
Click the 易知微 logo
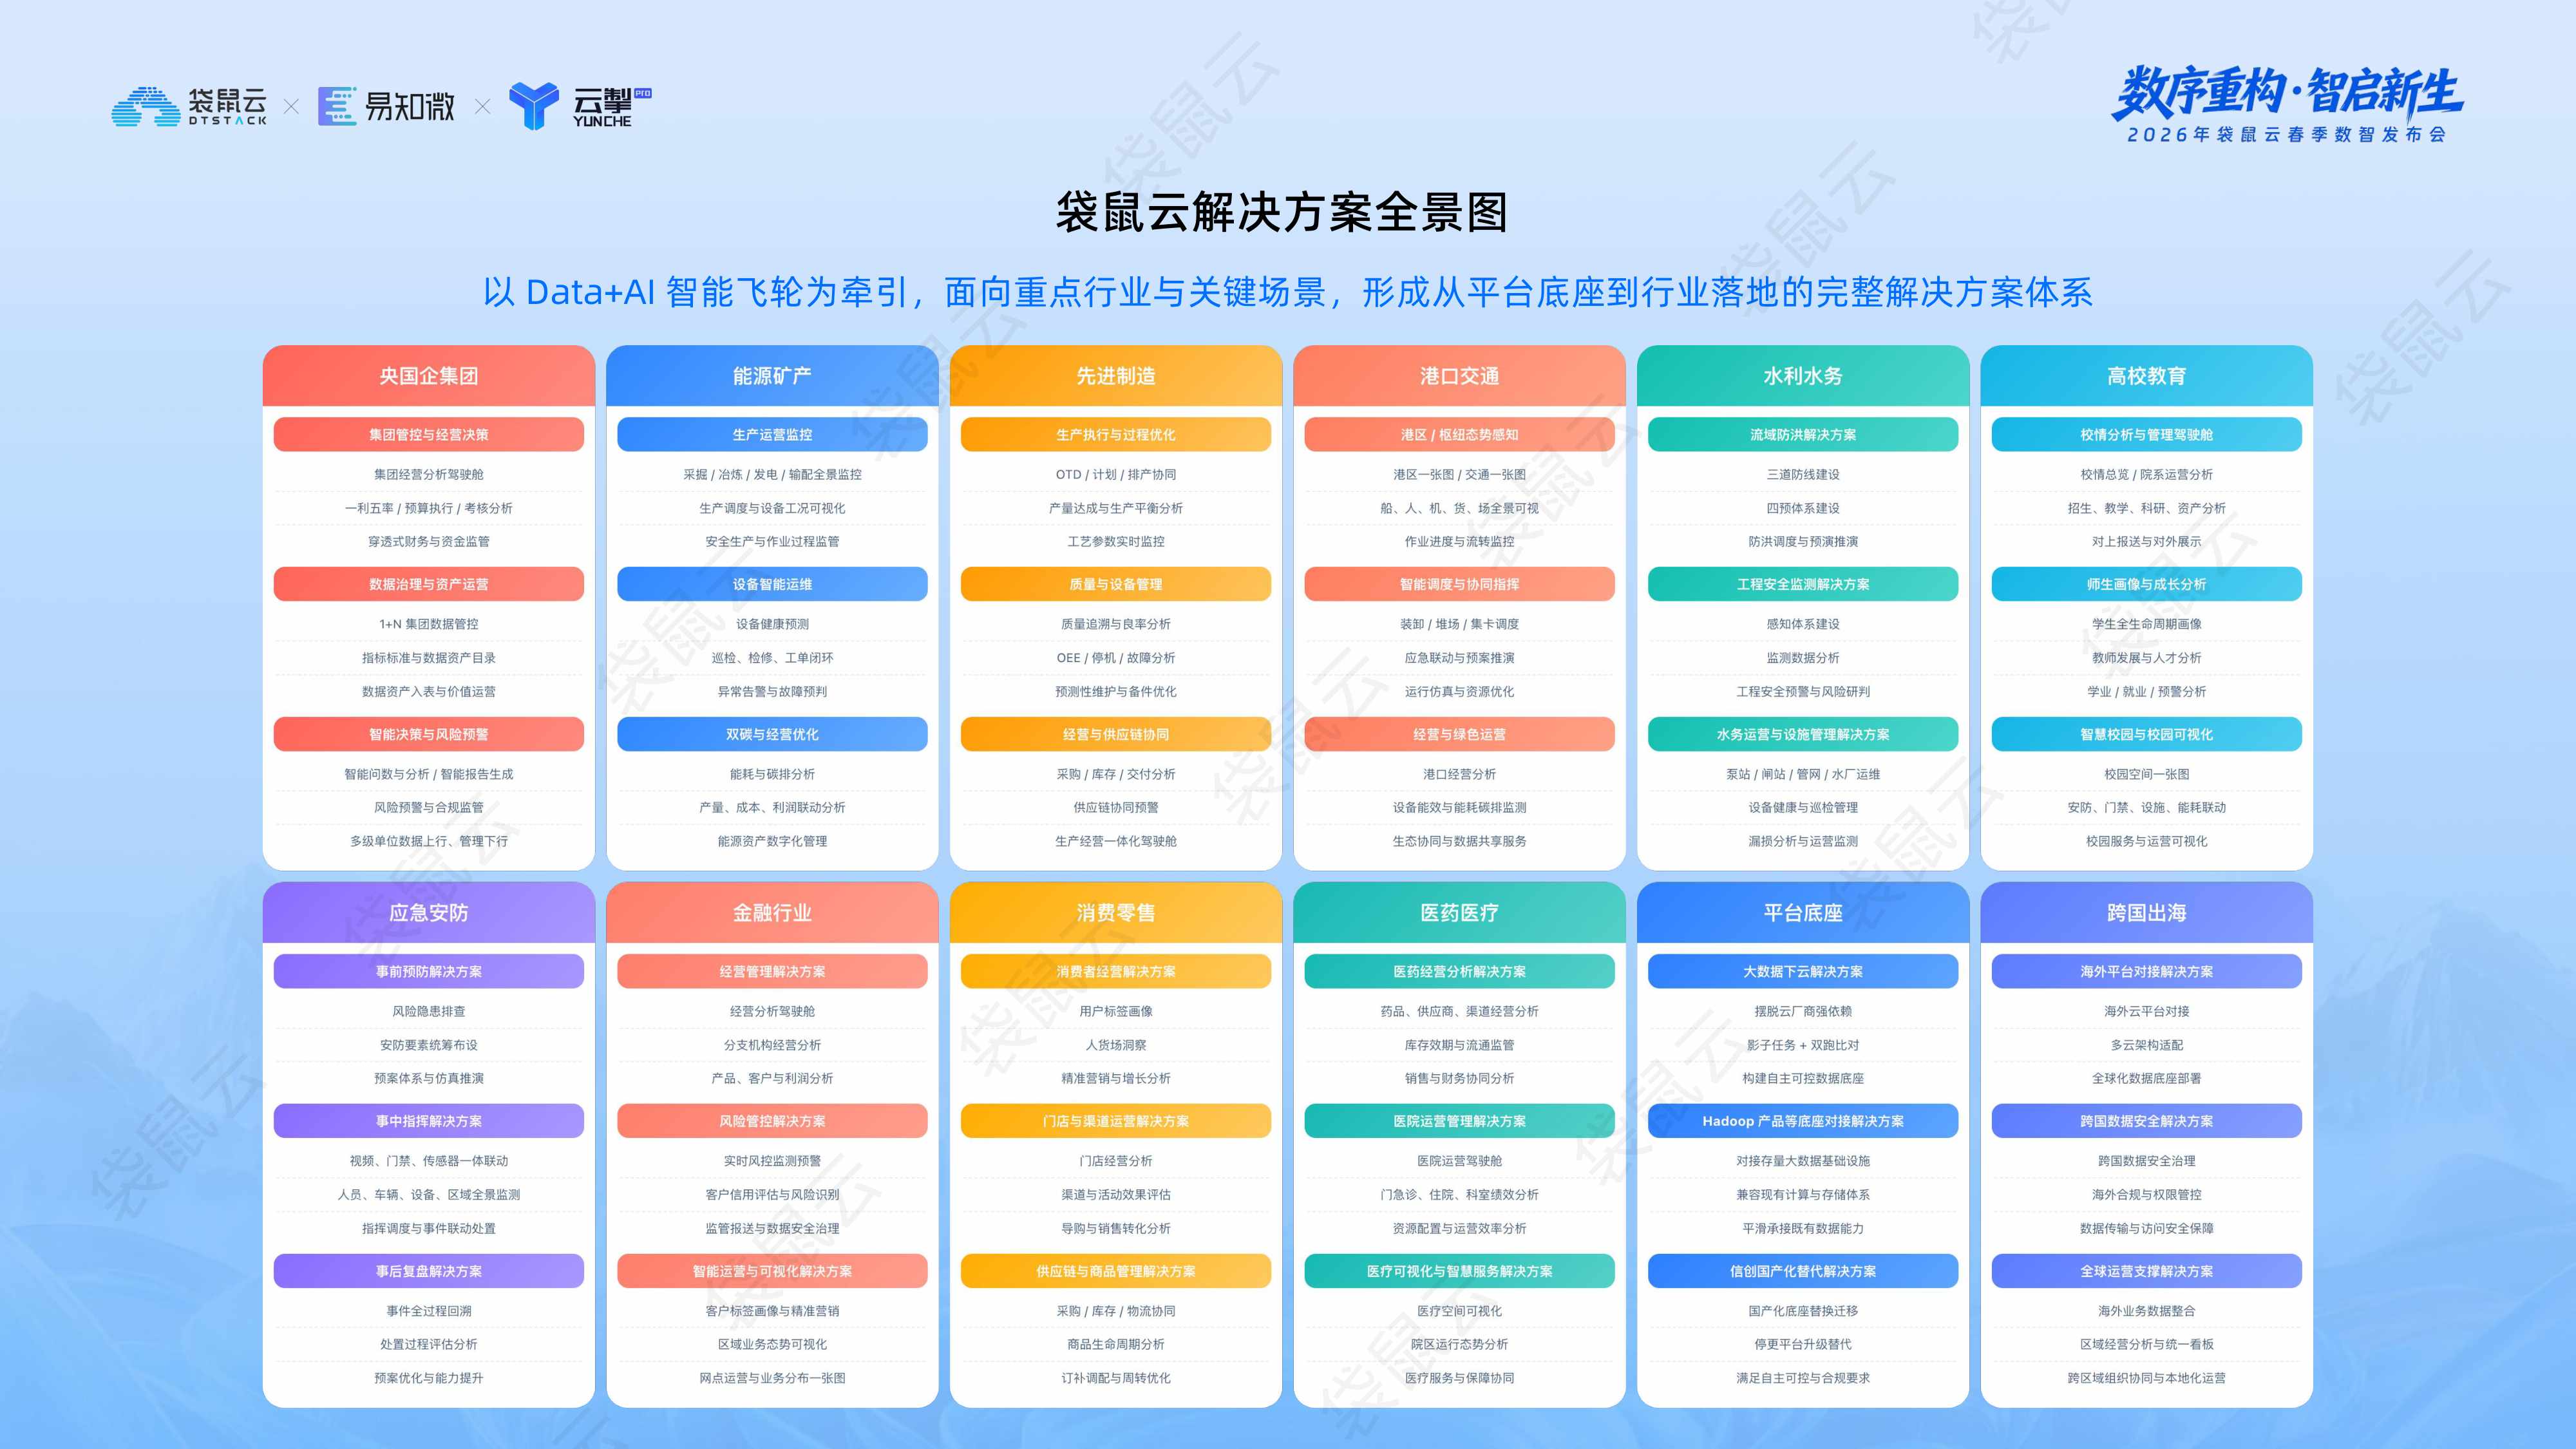pos(386,106)
